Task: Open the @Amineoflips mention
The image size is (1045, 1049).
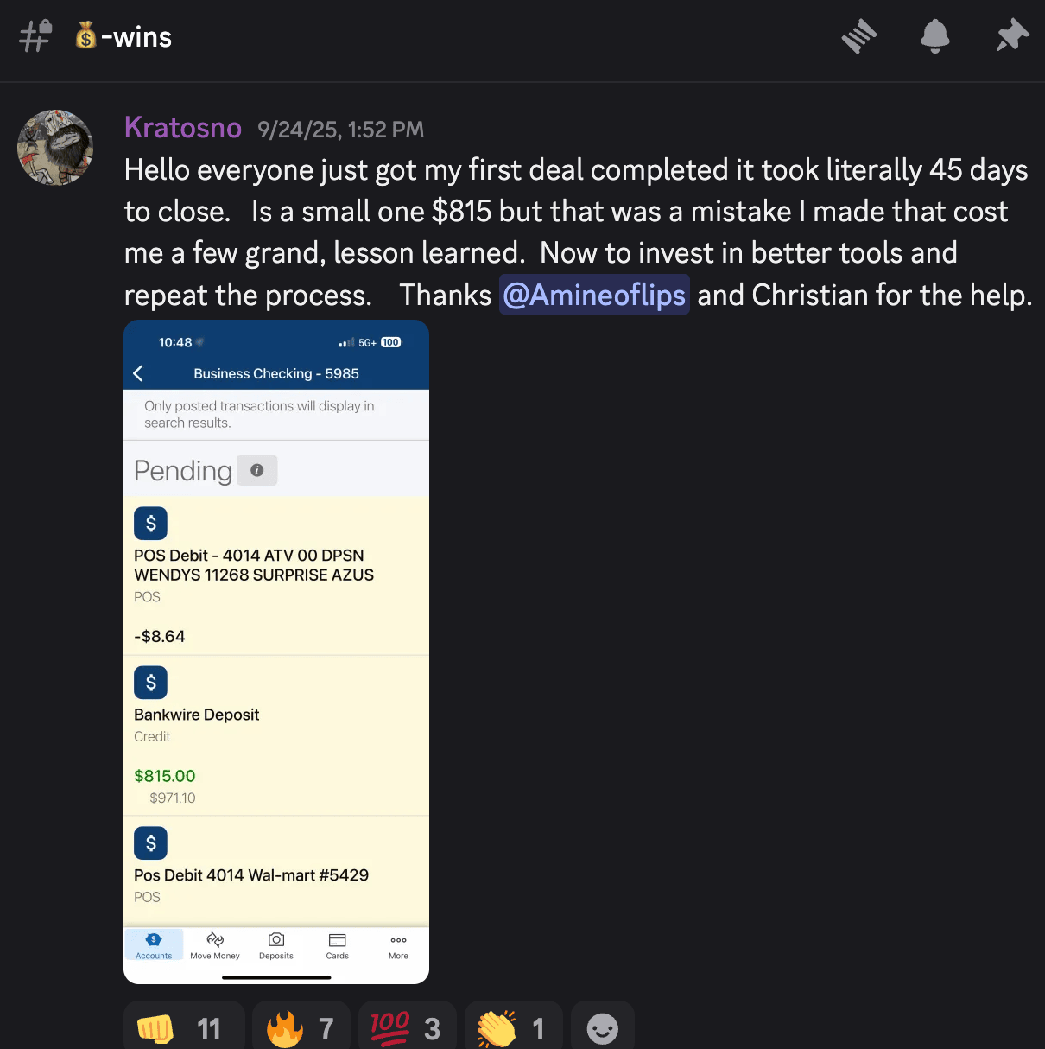Action: 594,295
